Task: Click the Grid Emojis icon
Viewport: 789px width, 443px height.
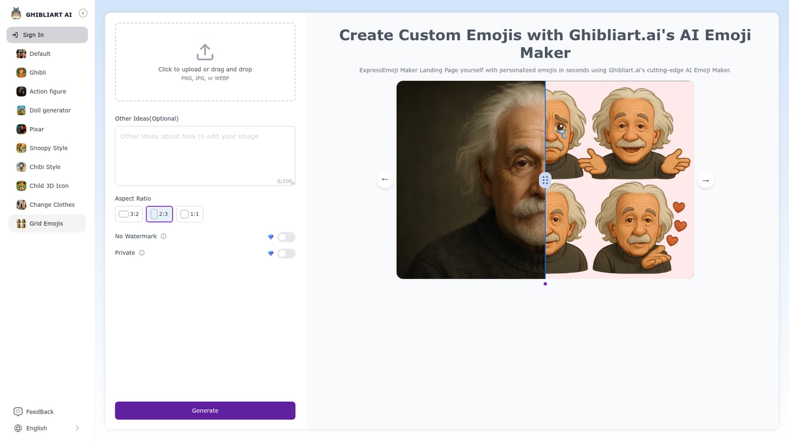Action: [21, 223]
